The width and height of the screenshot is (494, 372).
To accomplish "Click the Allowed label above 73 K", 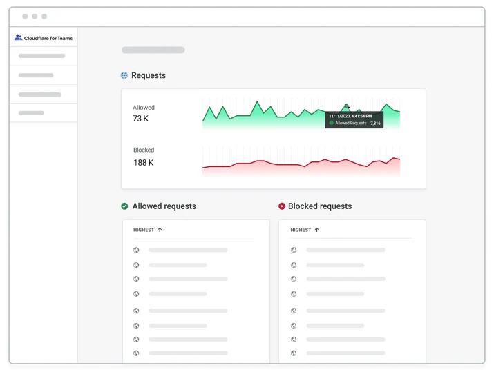I will click(144, 107).
